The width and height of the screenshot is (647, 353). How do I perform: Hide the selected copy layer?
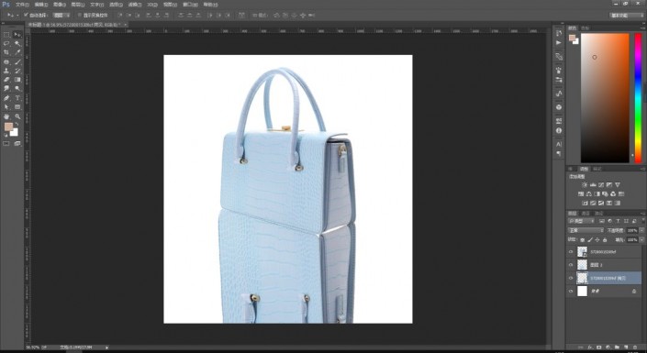coord(571,278)
